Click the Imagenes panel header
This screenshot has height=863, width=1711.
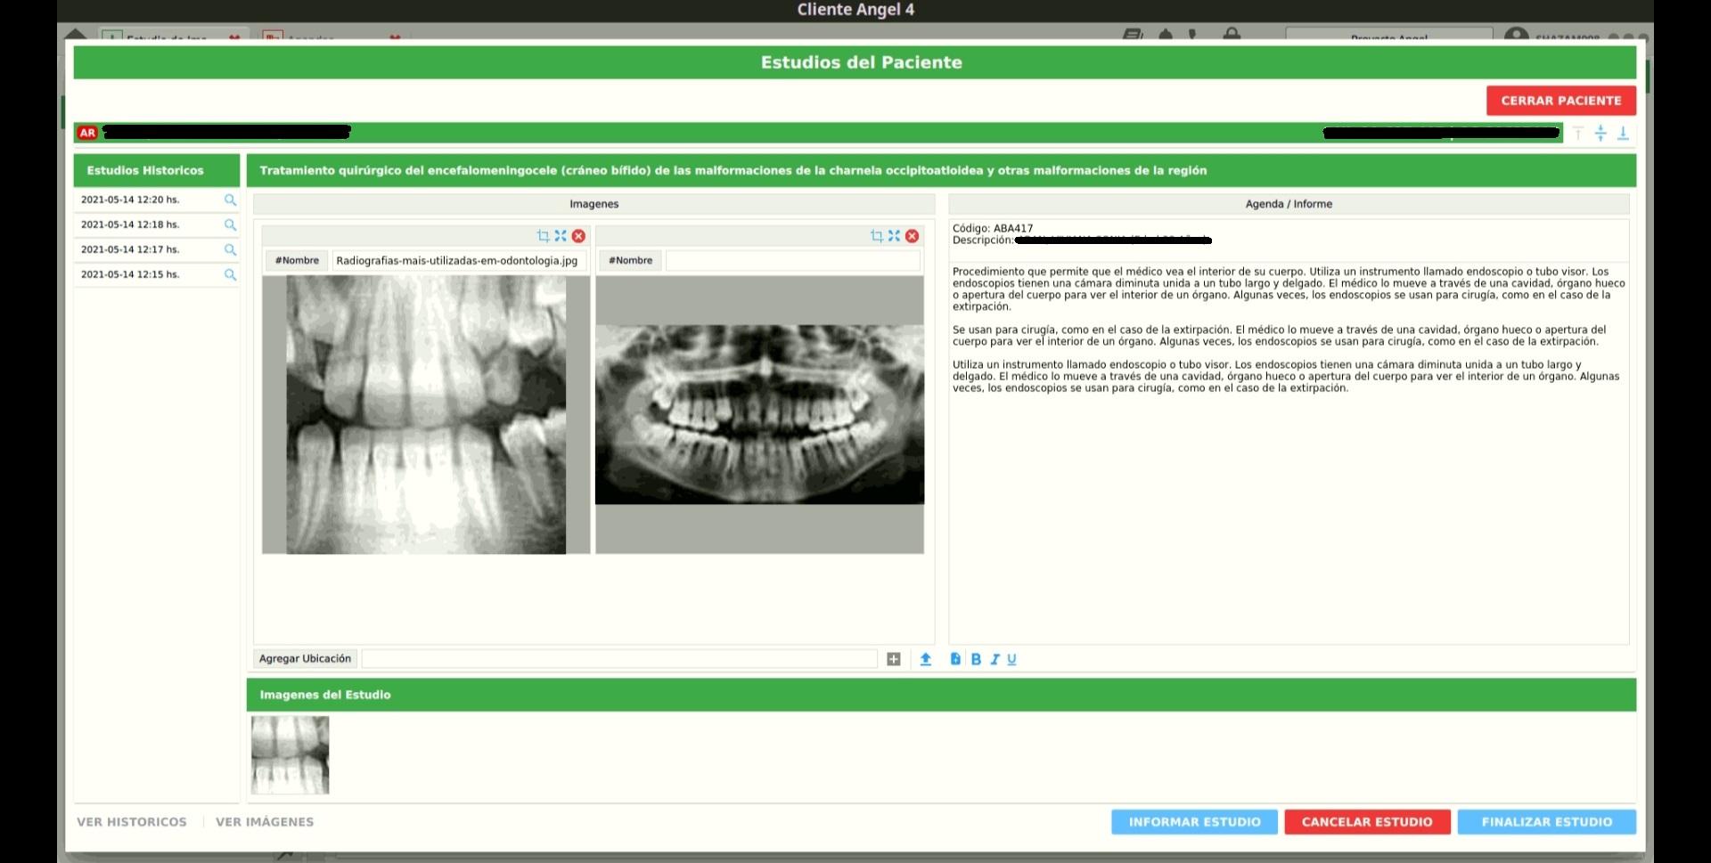[594, 204]
